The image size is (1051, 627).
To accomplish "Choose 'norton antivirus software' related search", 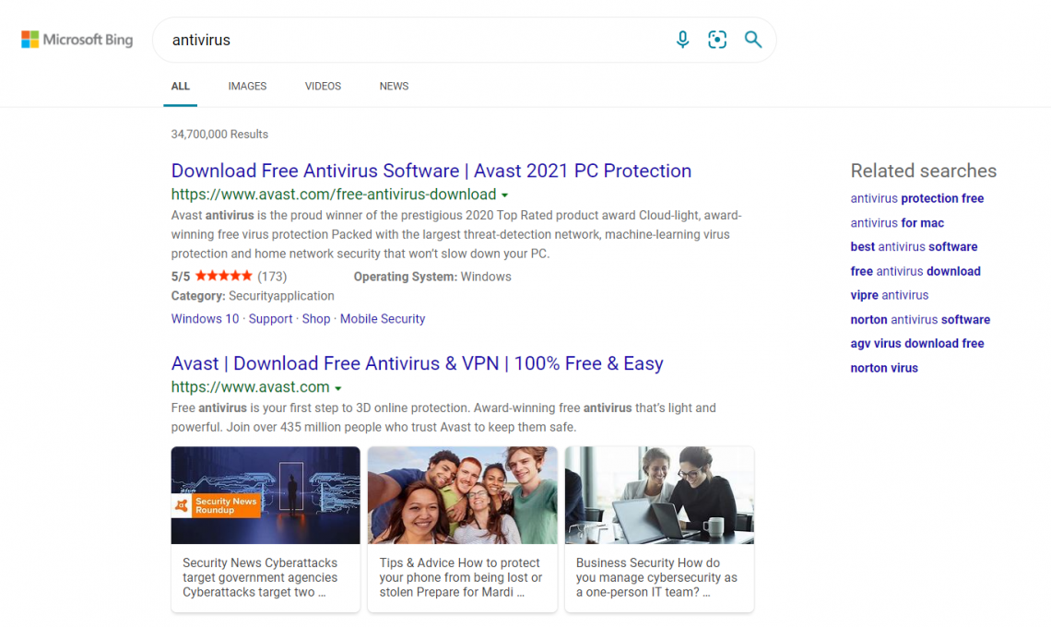I will pos(920,320).
